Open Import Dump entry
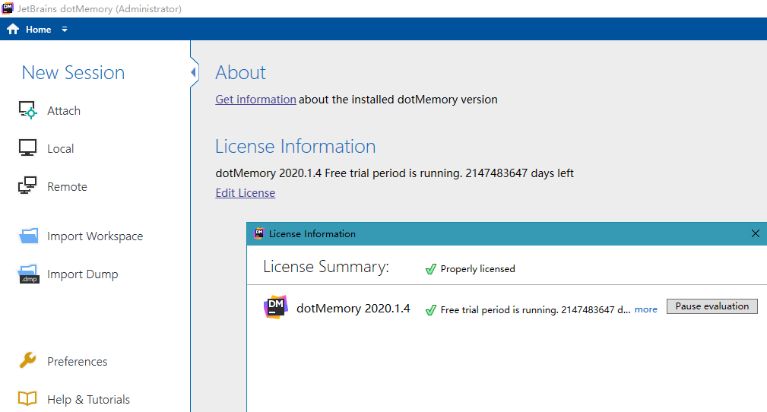This screenshot has width=767, height=412. 82,274
